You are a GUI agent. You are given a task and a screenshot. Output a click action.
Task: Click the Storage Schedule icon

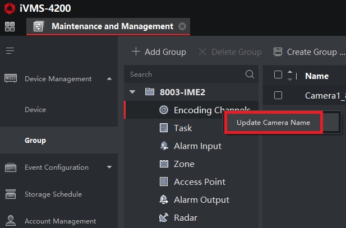(x=11, y=194)
